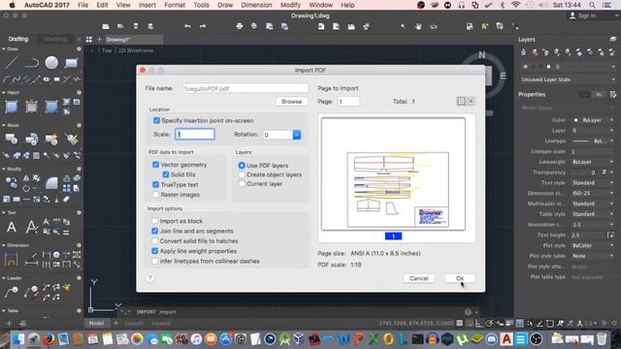
Task: Switch to the Model tab
Action: (x=96, y=323)
